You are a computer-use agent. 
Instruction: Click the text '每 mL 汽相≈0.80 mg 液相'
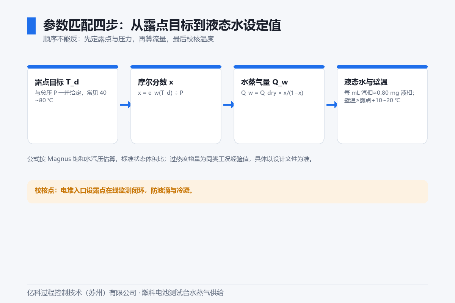pos(379,93)
